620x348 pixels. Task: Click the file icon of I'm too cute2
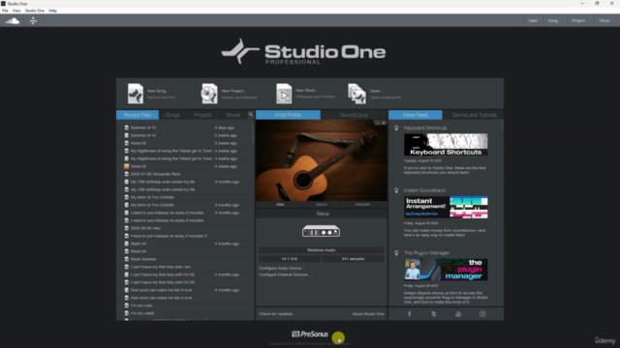pos(127,313)
